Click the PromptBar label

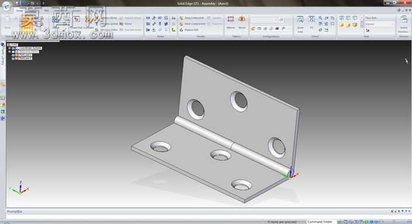pyautogui.click(x=15, y=211)
